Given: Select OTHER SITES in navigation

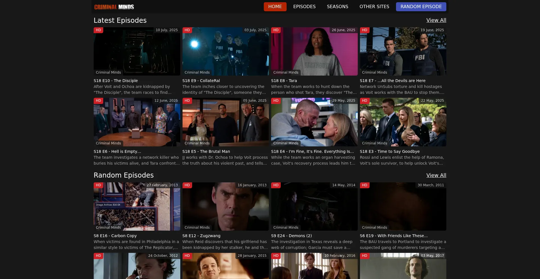Looking at the screenshot, I should point(374,7).
